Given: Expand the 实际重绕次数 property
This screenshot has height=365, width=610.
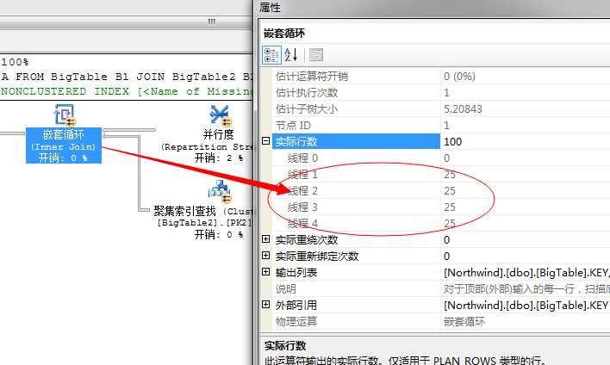Looking at the screenshot, I should (266, 239).
